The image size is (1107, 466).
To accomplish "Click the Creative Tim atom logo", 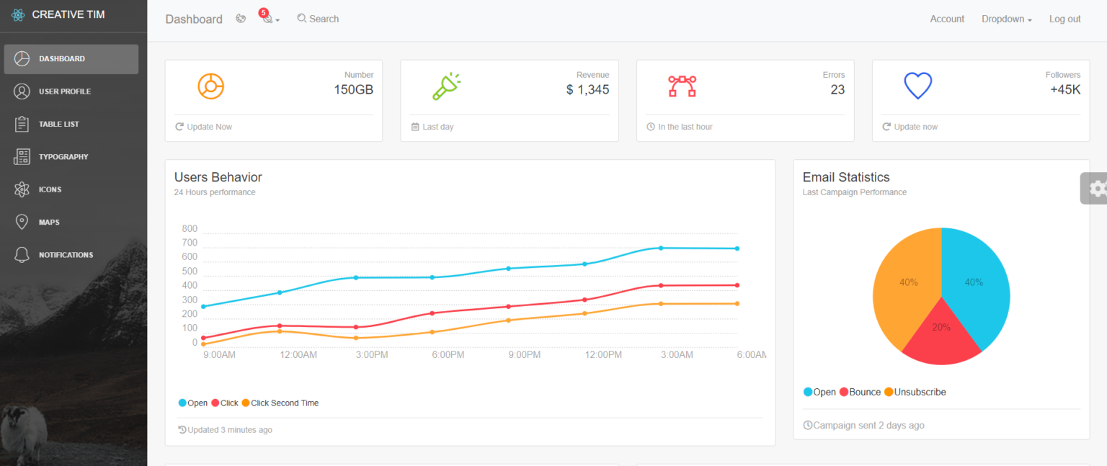I will [x=17, y=14].
